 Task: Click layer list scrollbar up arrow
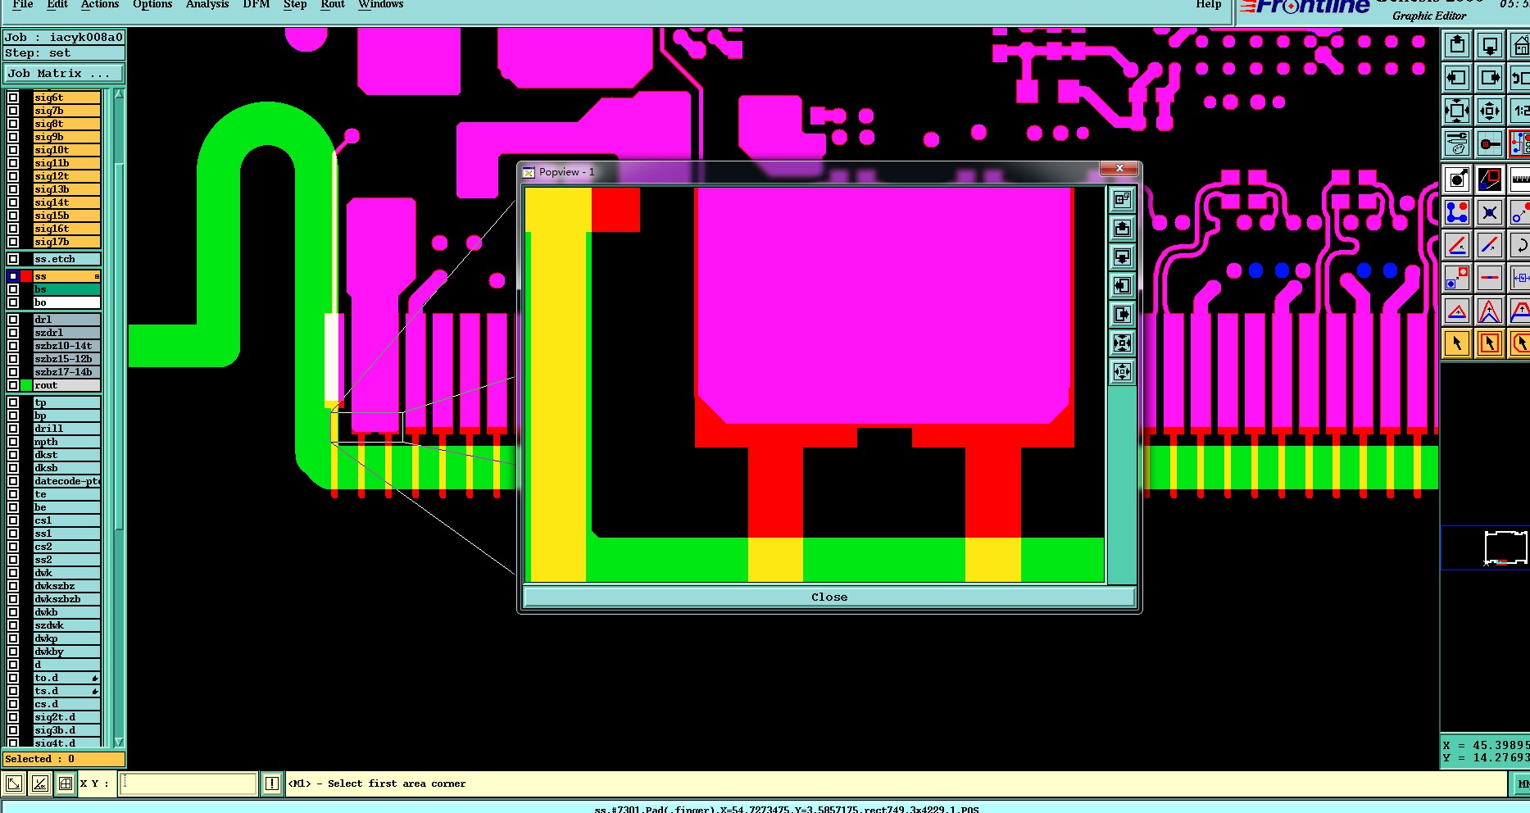(x=119, y=94)
